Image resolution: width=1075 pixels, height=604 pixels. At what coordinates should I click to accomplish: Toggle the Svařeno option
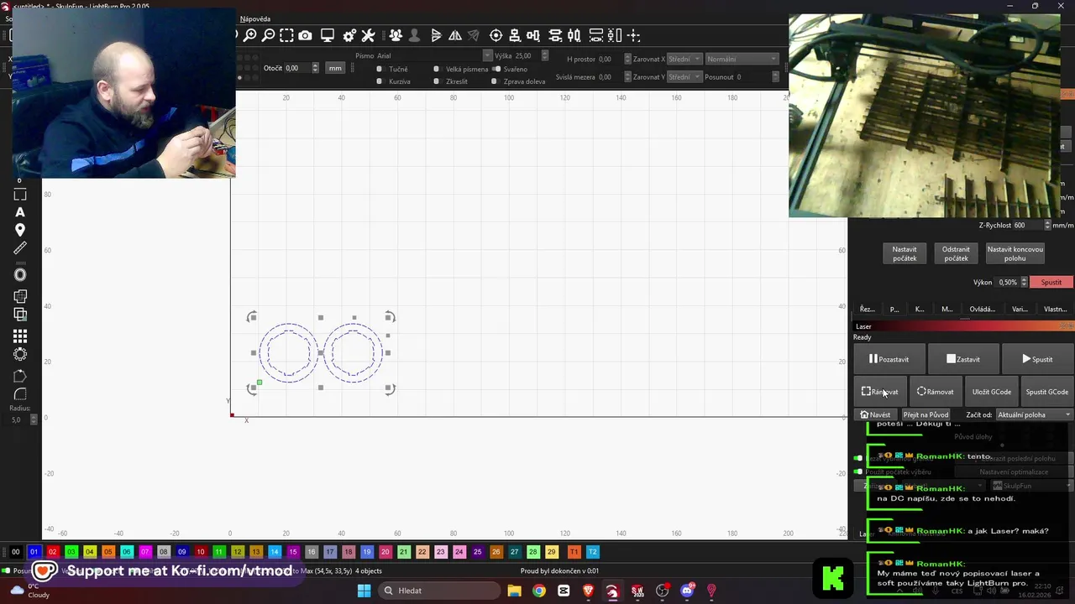coord(511,69)
